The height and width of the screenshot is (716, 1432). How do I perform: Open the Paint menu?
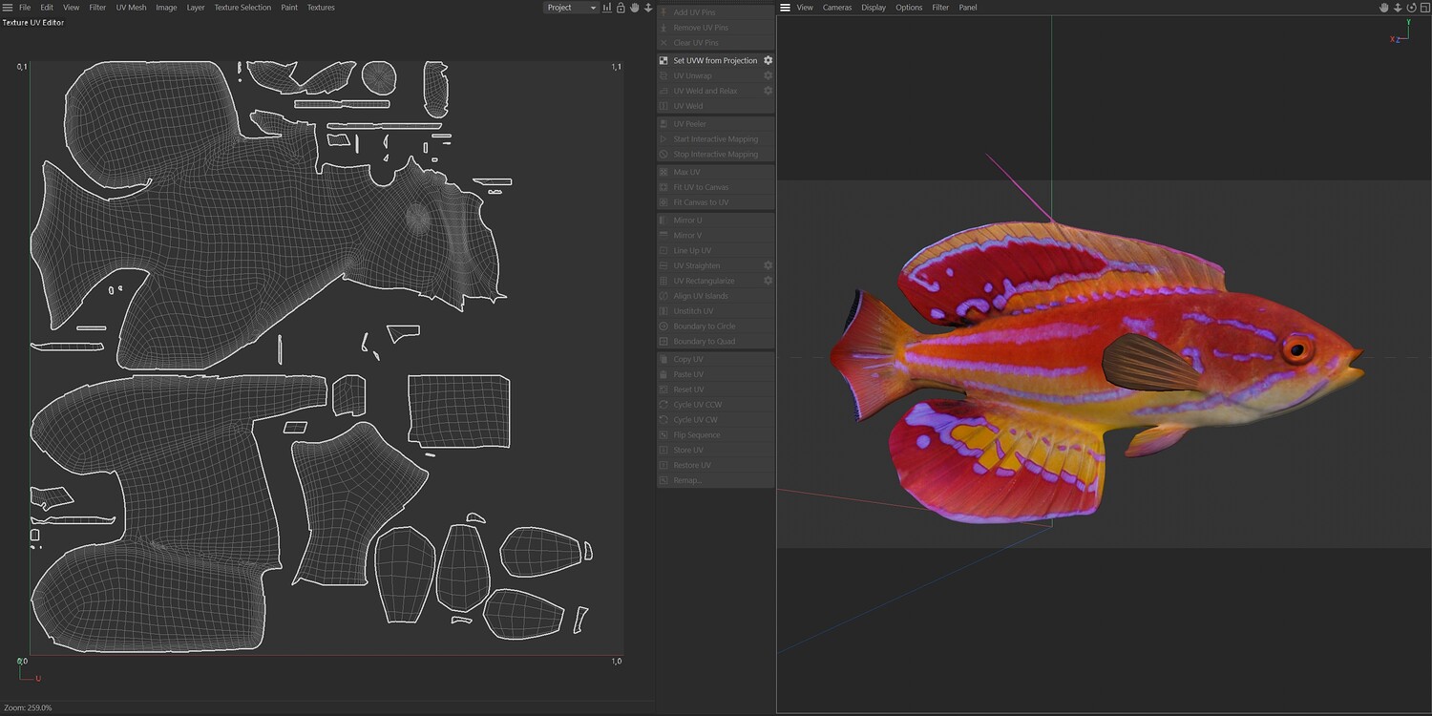[289, 8]
